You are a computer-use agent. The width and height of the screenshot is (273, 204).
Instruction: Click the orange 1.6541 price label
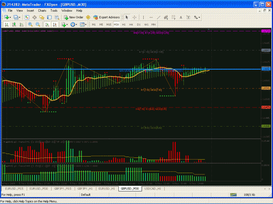(x=266, y=88)
